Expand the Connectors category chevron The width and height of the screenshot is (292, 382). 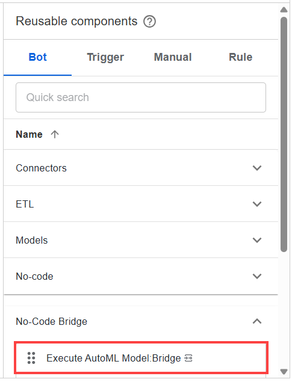point(257,168)
